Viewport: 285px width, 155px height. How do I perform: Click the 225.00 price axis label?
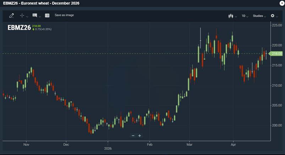coord(276,25)
